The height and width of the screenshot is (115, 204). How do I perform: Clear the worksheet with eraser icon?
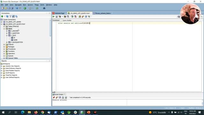(83, 17)
